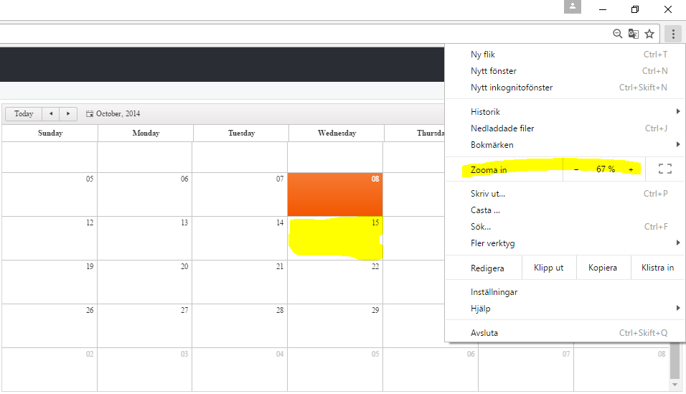The width and height of the screenshot is (686, 394).
Task: Increase zoom with the plus button
Action: (x=631, y=169)
